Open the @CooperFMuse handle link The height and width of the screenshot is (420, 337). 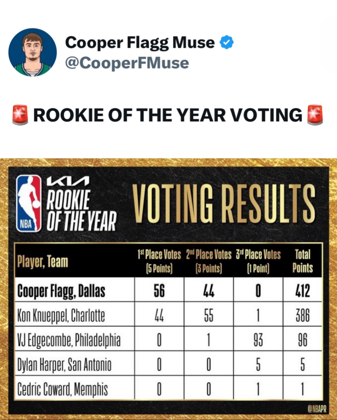127,63
